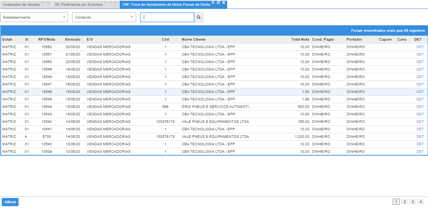Click client code 596 cell

coord(165,107)
